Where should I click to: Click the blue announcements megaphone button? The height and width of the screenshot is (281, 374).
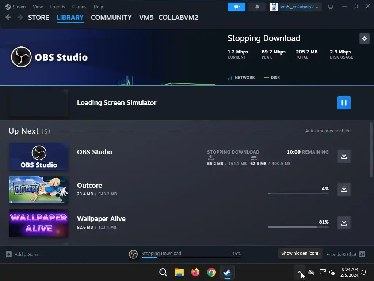click(236, 7)
